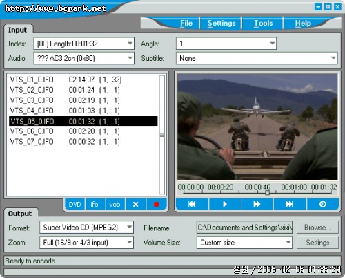This screenshot has height=278, width=345.
Task: Play the preview video
Action: [x=225, y=204]
